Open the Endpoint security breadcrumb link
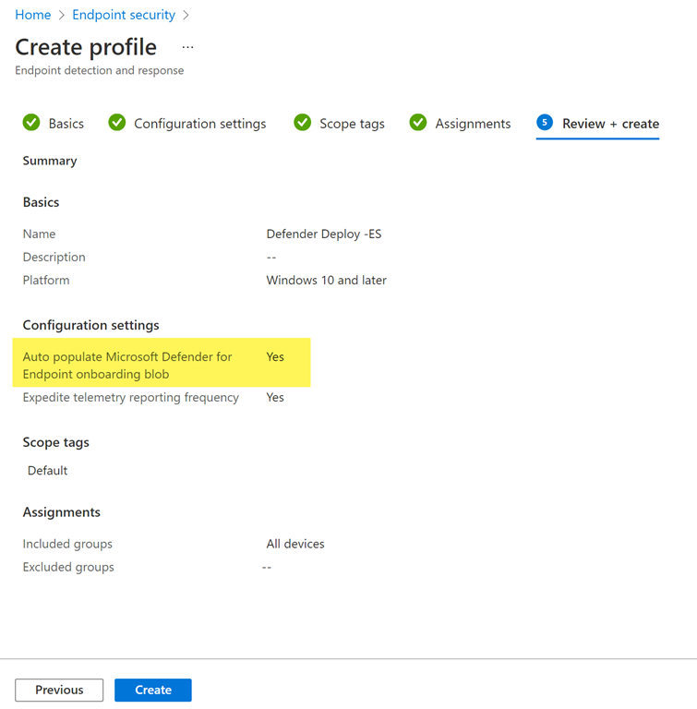The width and height of the screenshot is (697, 709). pos(124,15)
